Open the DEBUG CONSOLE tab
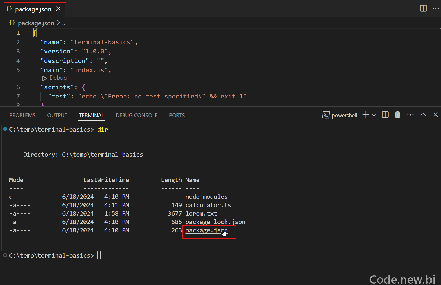The width and height of the screenshot is (441, 285). tap(137, 115)
